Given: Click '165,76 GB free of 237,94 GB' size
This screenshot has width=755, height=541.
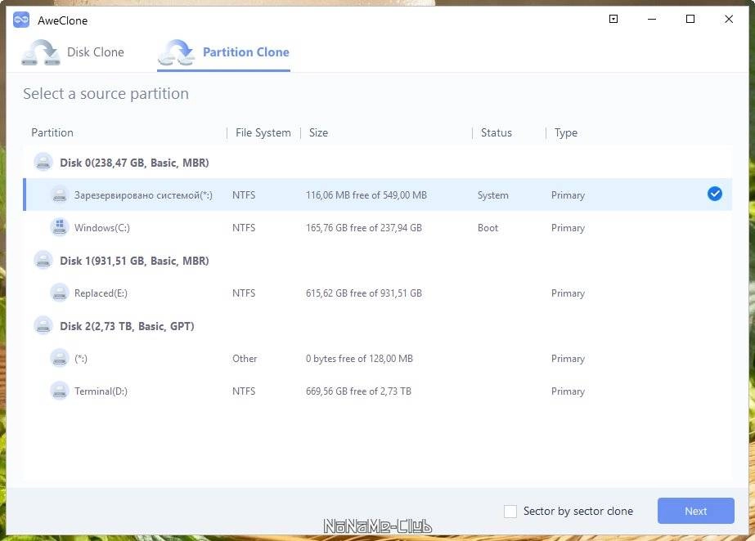Looking at the screenshot, I should tap(364, 228).
